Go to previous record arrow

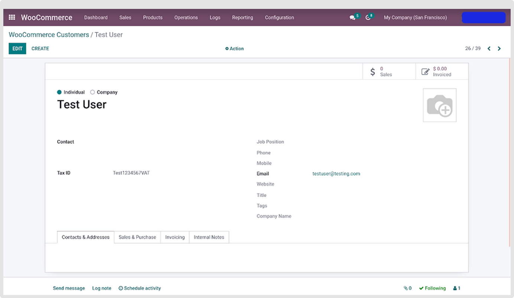(489, 49)
